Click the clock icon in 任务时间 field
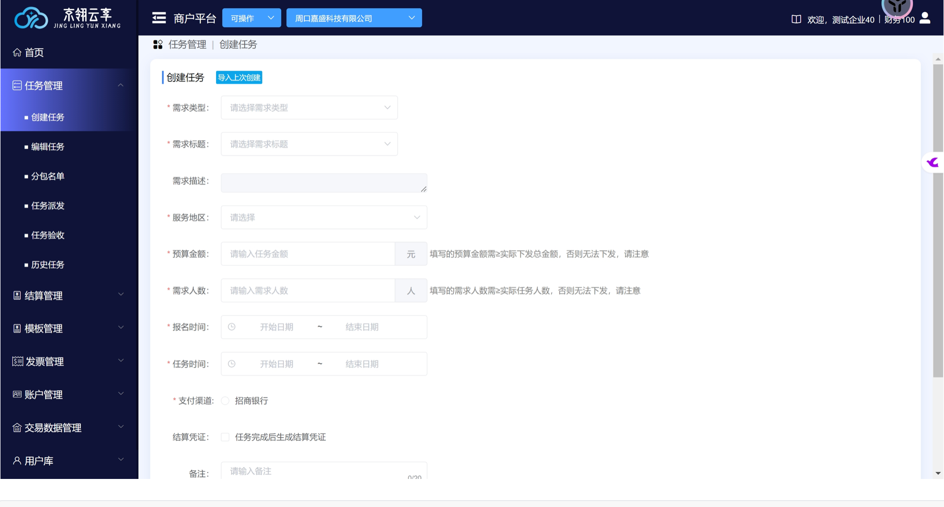 (232, 364)
